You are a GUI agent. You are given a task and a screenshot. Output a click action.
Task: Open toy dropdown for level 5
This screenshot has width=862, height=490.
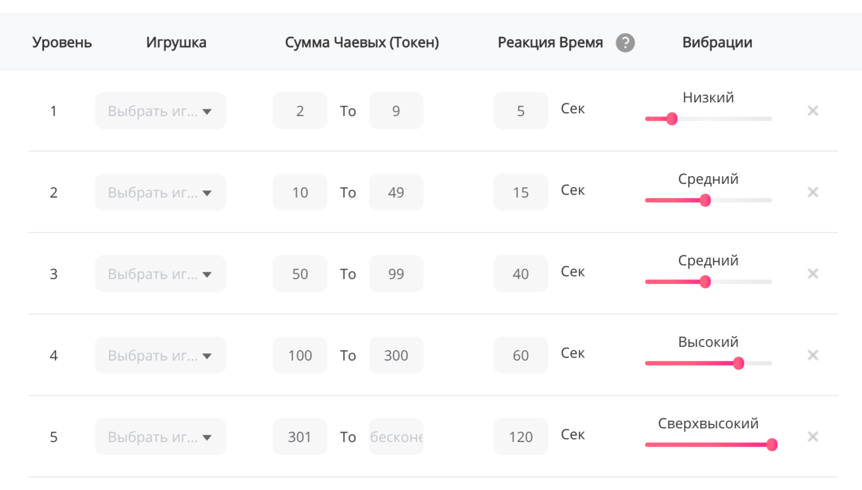tap(160, 437)
